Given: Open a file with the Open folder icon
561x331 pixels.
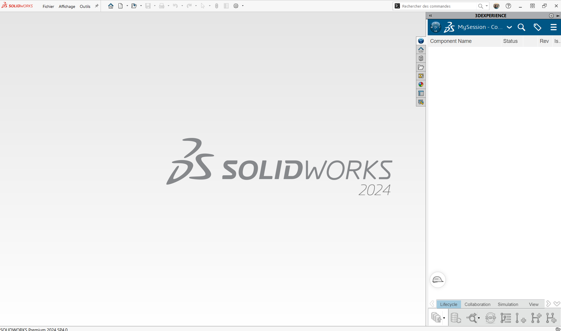Looking at the screenshot, I should (x=134, y=6).
